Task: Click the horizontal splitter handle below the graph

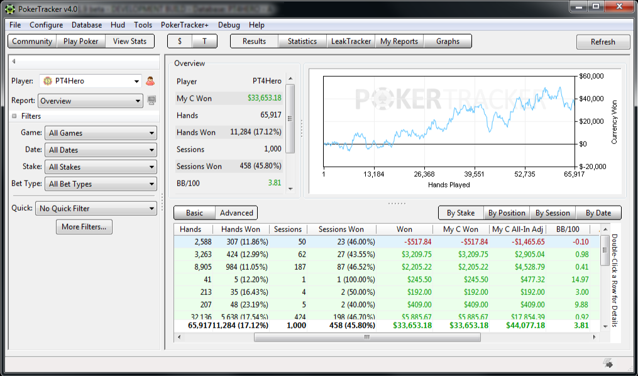Action: click(397, 203)
